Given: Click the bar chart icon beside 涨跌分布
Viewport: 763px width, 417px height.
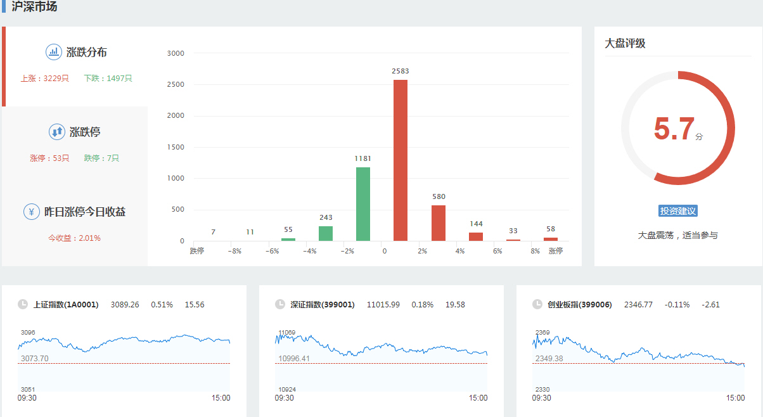Looking at the screenshot, I should pyautogui.click(x=54, y=52).
